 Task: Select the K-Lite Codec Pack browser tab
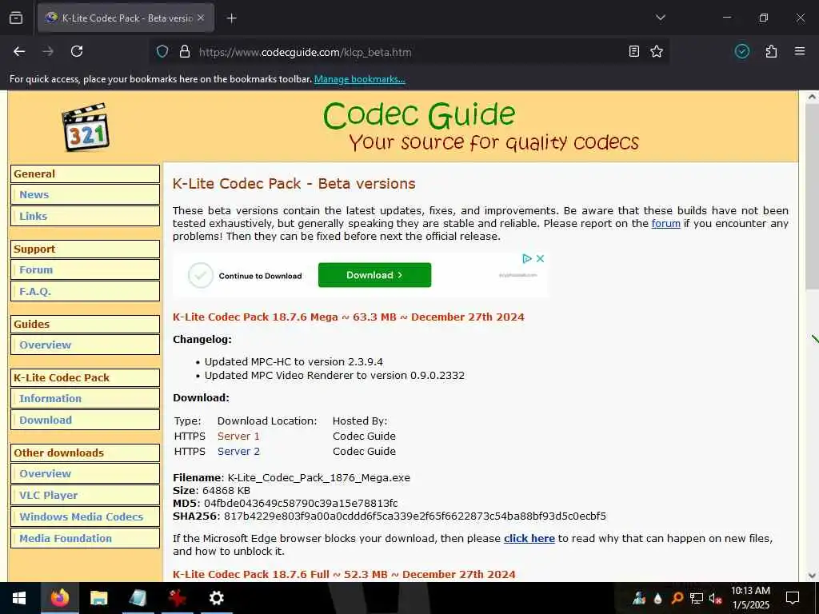(x=126, y=18)
